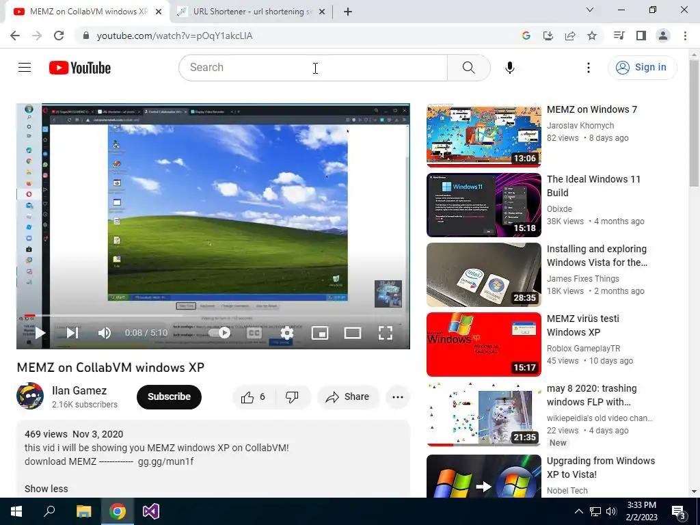
Task: Open the YouTube hamburger guide menu
Action: coord(25,68)
